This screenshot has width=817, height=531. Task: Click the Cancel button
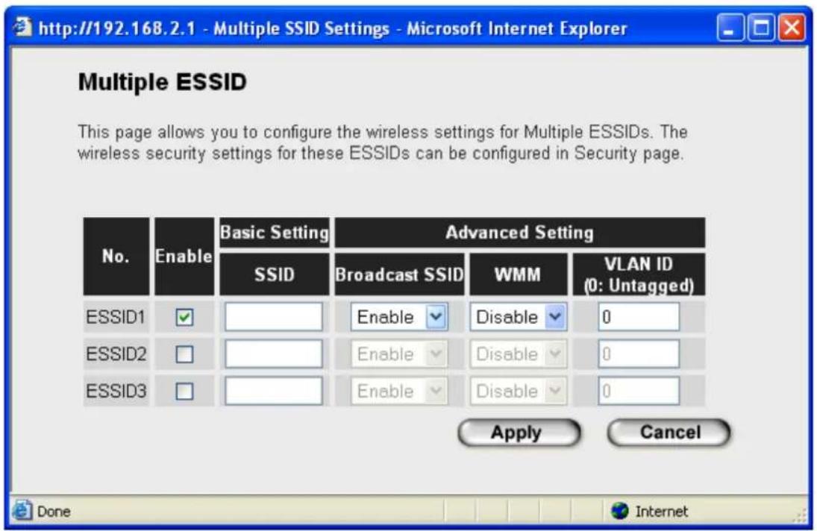pos(669,433)
